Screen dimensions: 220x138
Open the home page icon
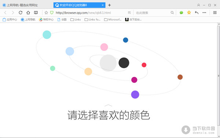[x=28, y=13]
